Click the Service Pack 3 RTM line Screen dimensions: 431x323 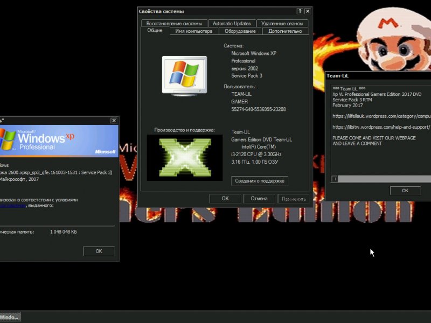pos(352,100)
